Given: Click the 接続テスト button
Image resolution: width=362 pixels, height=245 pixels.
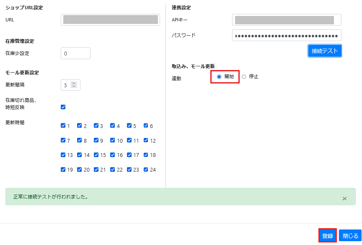Looking at the screenshot, I should point(325,51).
